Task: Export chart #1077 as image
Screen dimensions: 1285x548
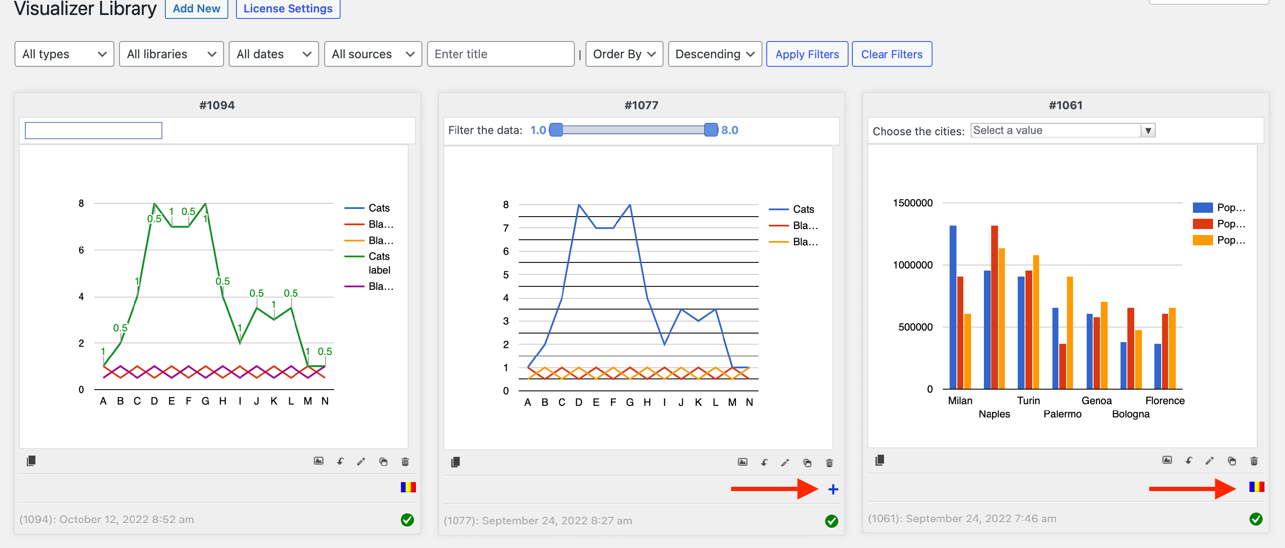Action: pyautogui.click(x=742, y=462)
